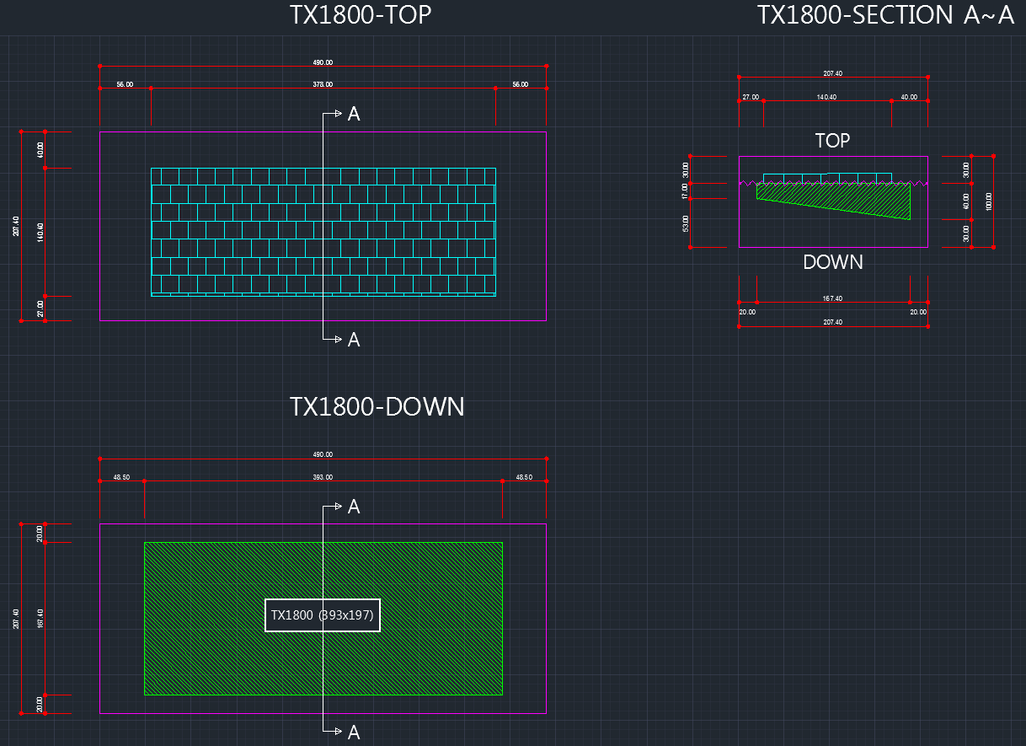This screenshot has height=746, width=1026.
Task: Click the TX1800-TOP title text
Action: click(361, 15)
